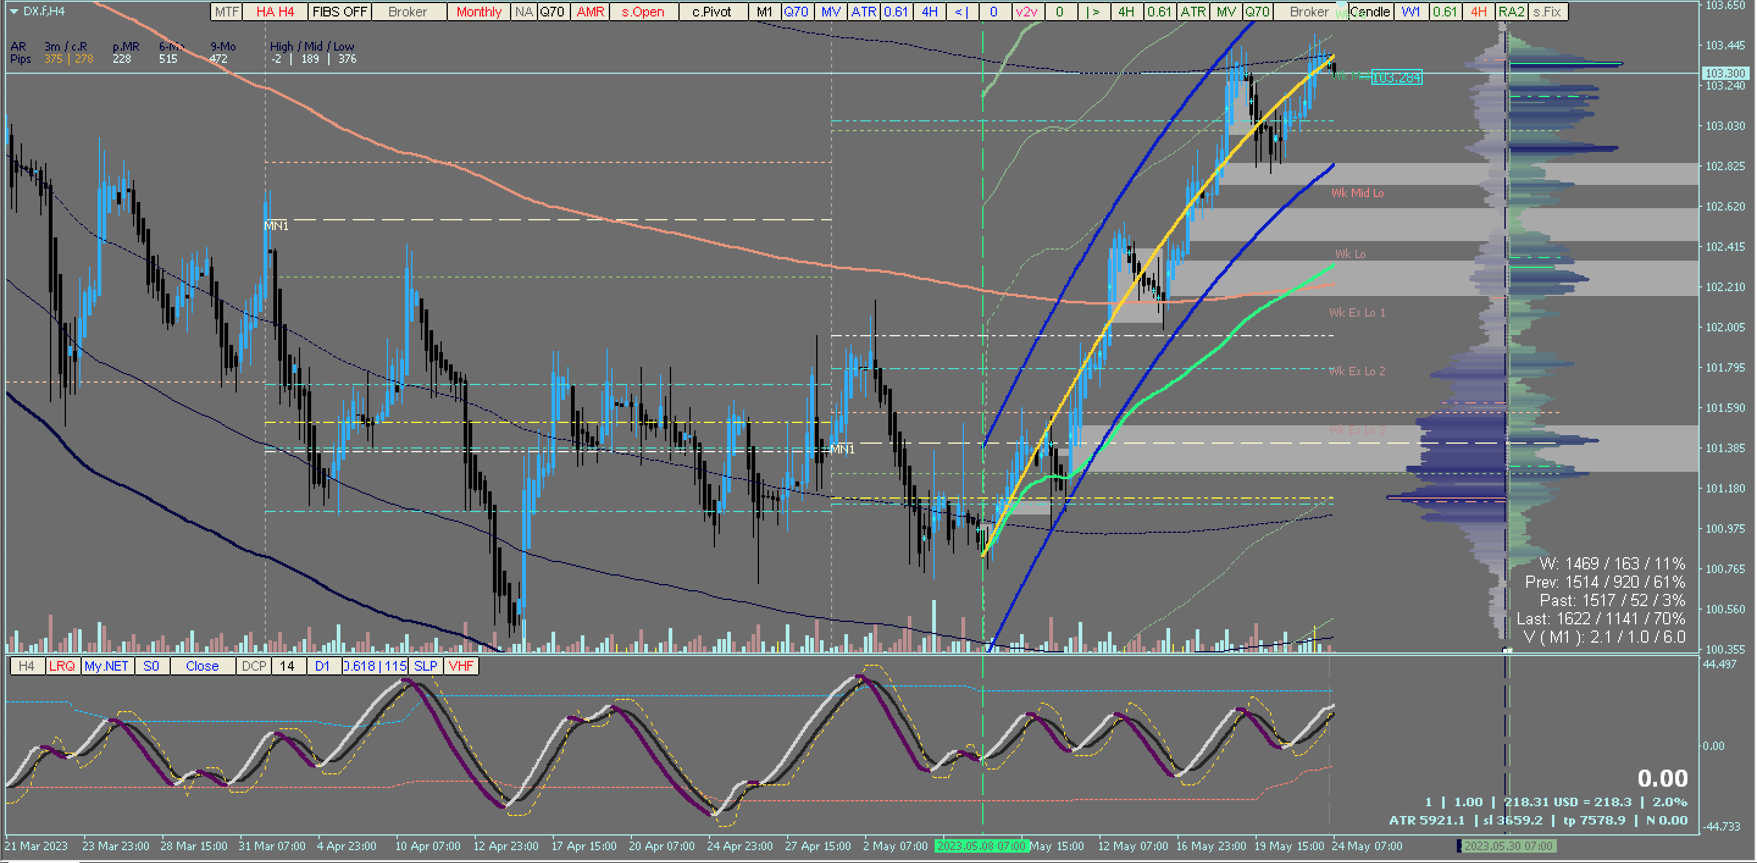The image size is (1757, 863).
Task: Open the DX.f,H4 chart dropdown triangle
Action: (x=13, y=12)
